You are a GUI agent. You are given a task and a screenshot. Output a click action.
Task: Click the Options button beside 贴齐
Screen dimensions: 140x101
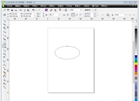[x=96, y=10]
